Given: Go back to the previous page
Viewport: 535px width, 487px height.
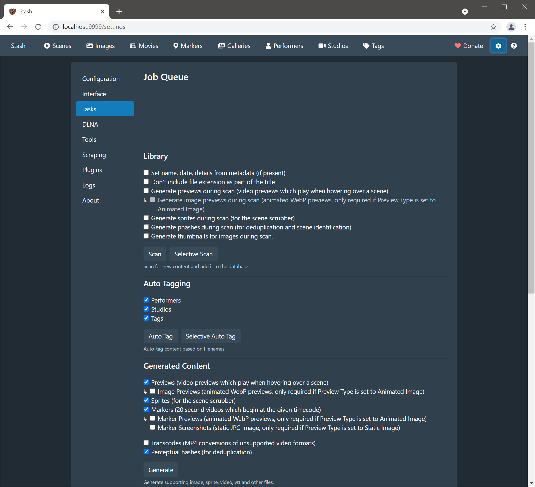Looking at the screenshot, I should coord(10,27).
